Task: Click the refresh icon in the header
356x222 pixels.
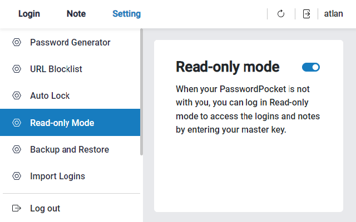Action: (281, 14)
